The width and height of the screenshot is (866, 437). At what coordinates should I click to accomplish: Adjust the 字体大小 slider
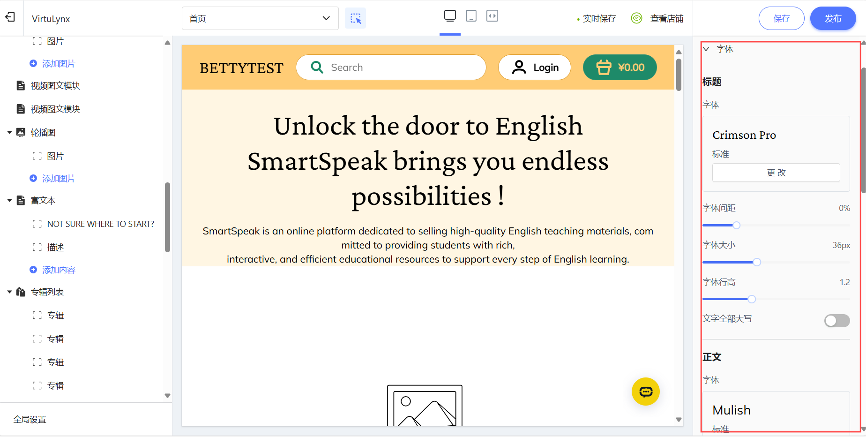(x=756, y=262)
